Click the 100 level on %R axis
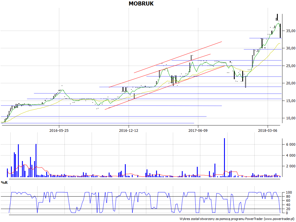Screen dimensions: 296x222 click(289, 193)
